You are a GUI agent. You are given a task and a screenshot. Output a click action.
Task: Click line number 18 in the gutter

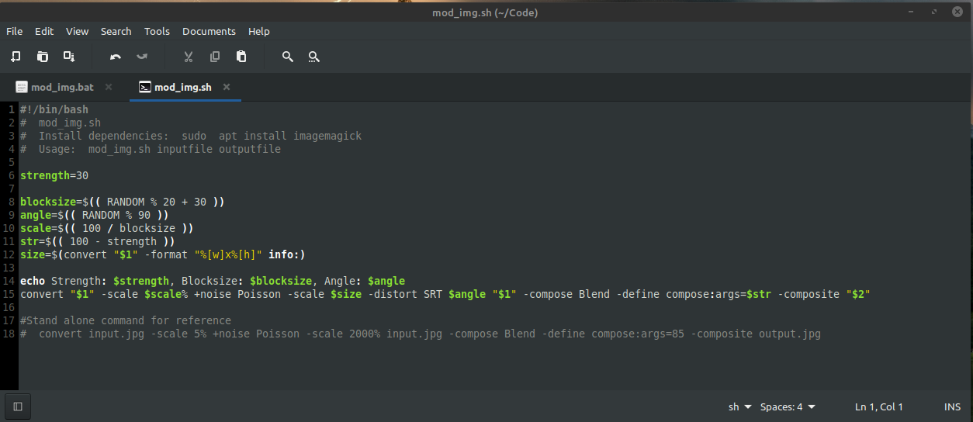coord(9,334)
